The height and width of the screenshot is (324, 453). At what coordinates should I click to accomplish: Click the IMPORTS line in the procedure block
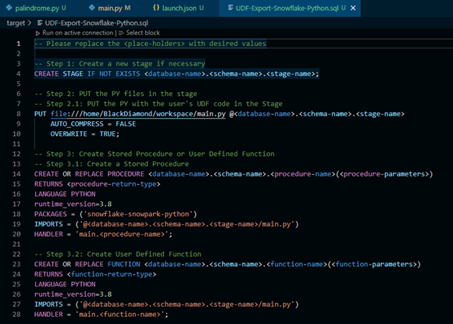166,224
